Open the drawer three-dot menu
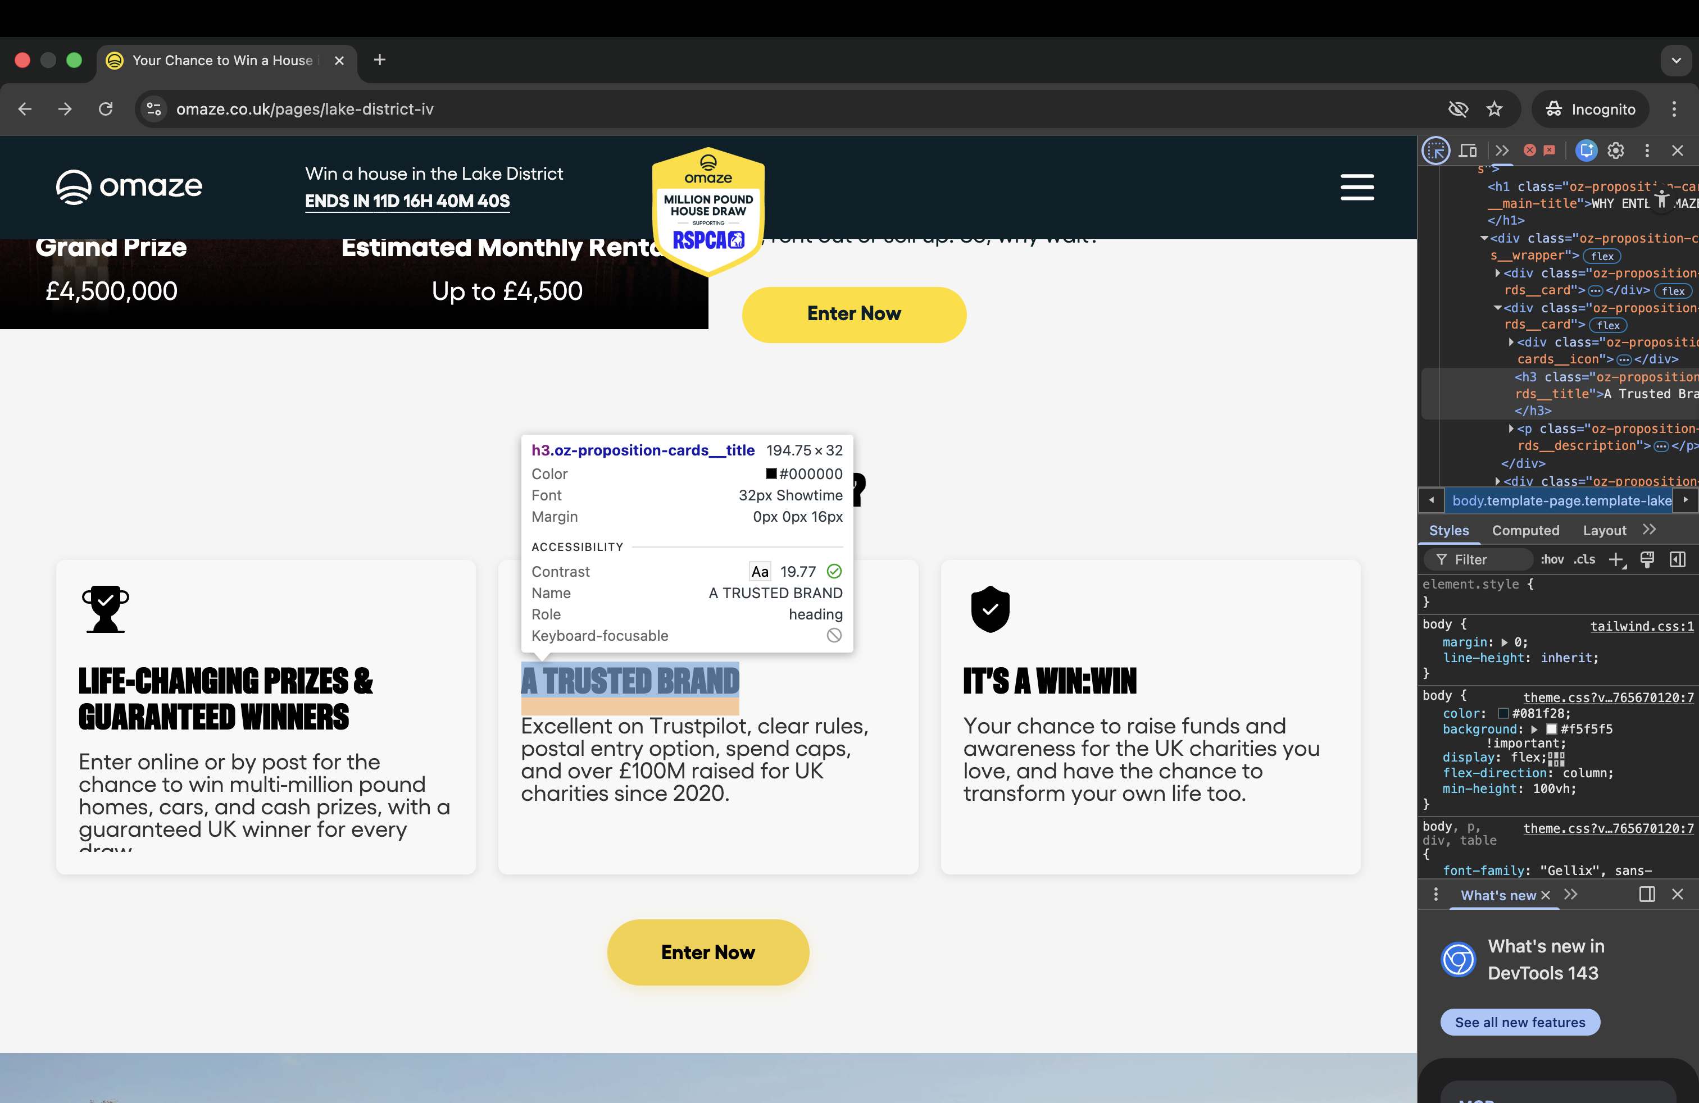1699x1103 pixels. (1435, 895)
